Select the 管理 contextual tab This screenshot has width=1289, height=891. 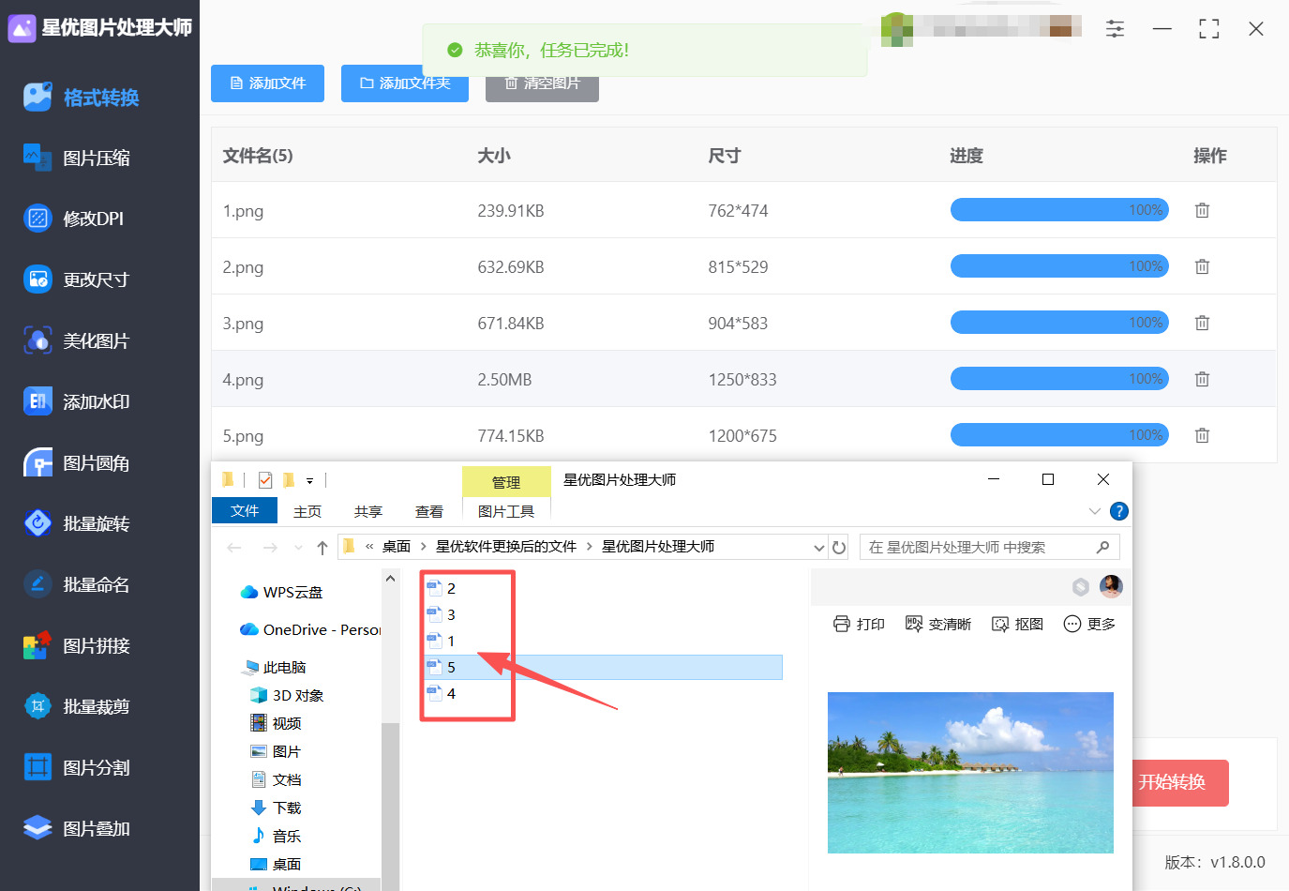[506, 482]
